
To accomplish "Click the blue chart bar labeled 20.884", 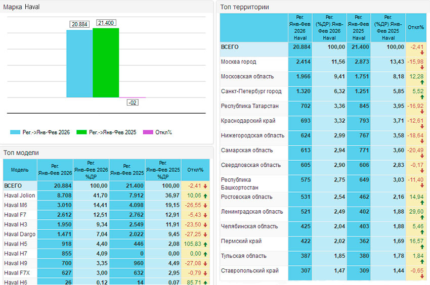I will point(79,63).
